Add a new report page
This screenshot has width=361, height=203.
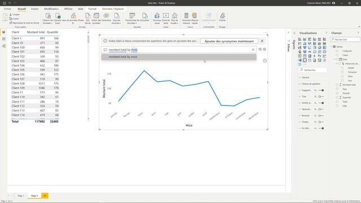coord(45,196)
